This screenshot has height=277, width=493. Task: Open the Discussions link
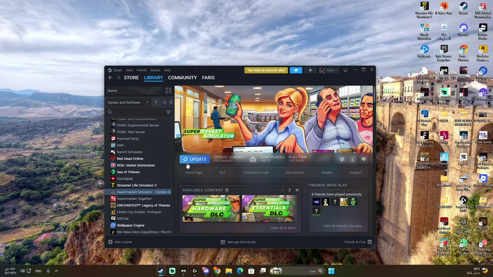(295, 172)
